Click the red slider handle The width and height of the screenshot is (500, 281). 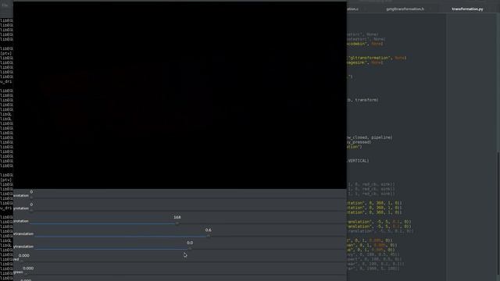[21, 261]
